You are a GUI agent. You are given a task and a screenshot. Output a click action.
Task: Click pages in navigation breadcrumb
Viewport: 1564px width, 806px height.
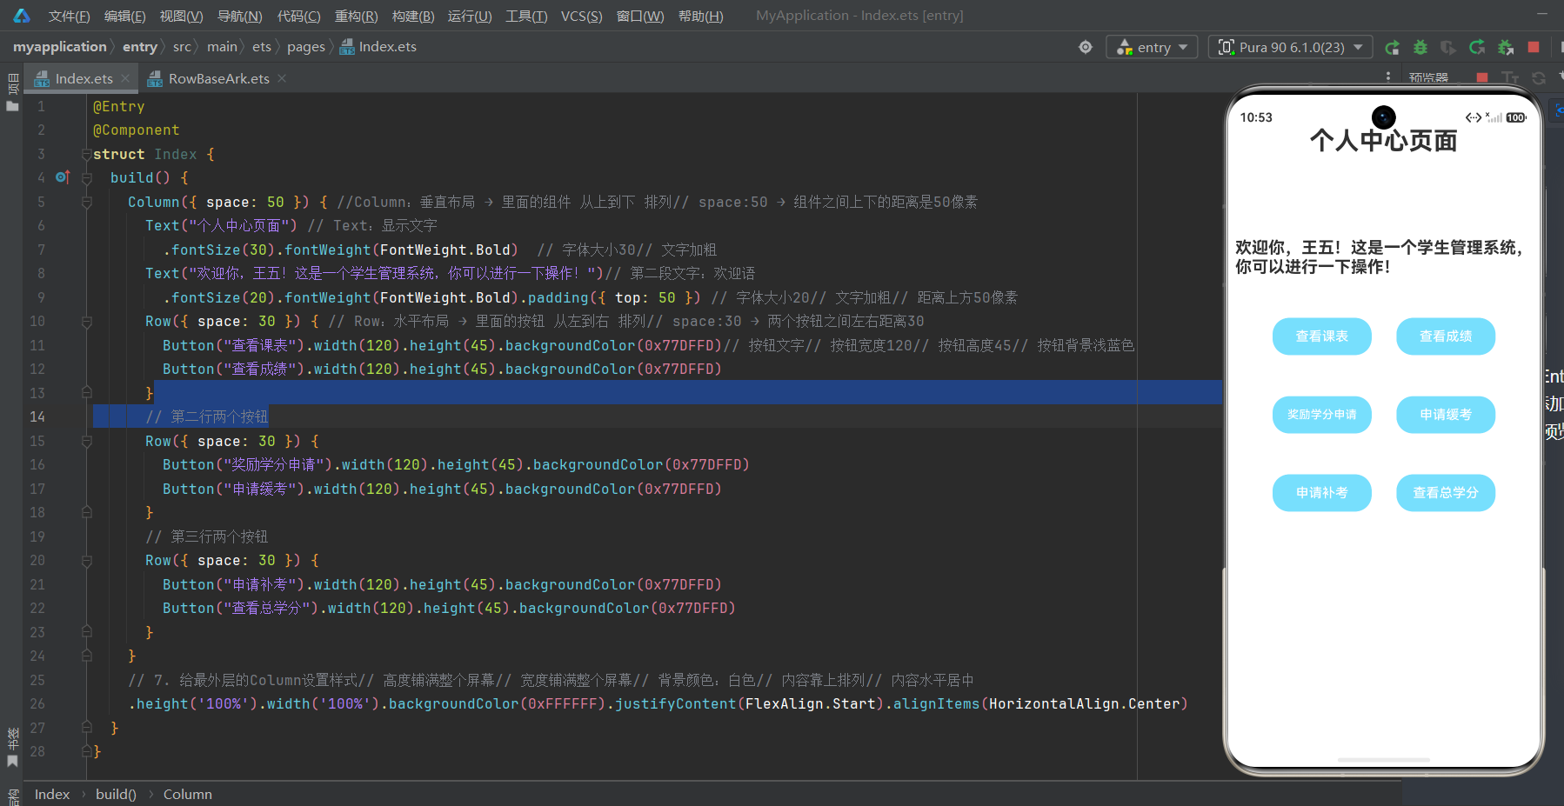pyautogui.click(x=306, y=47)
